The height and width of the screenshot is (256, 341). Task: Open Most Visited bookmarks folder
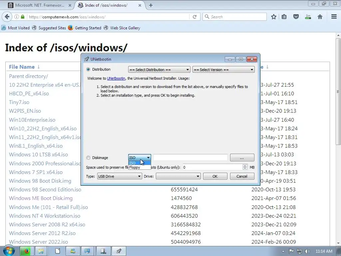[15, 28]
